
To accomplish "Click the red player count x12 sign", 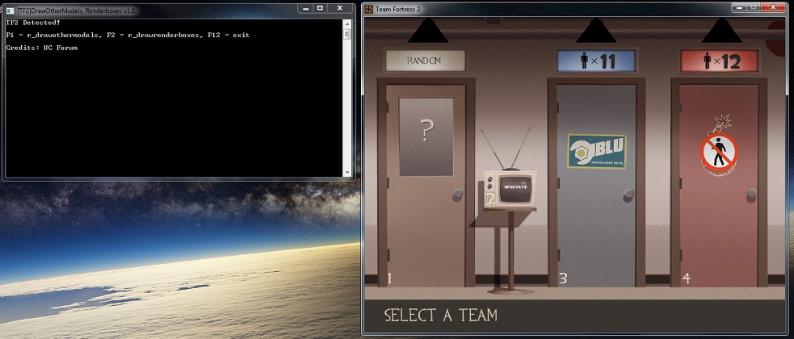I will point(719,61).
